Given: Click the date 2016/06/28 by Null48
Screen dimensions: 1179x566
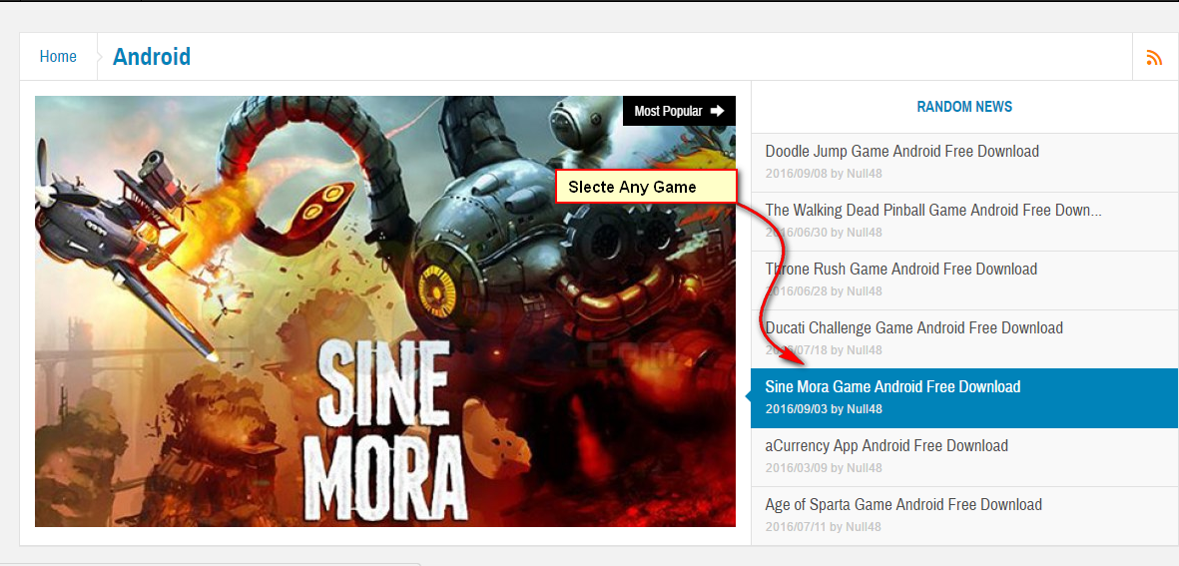Looking at the screenshot, I should (824, 291).
